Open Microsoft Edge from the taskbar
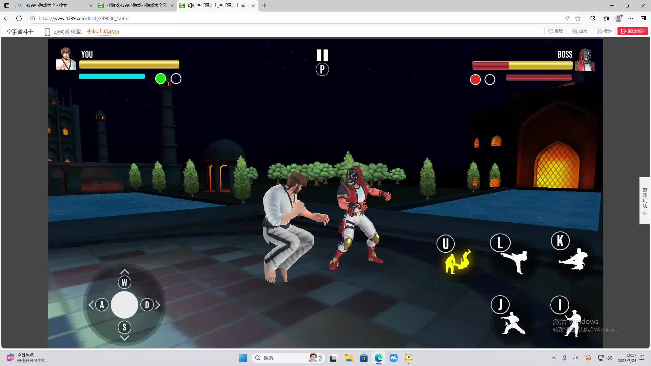Screen dimensions: 651x366 point(378,358)
